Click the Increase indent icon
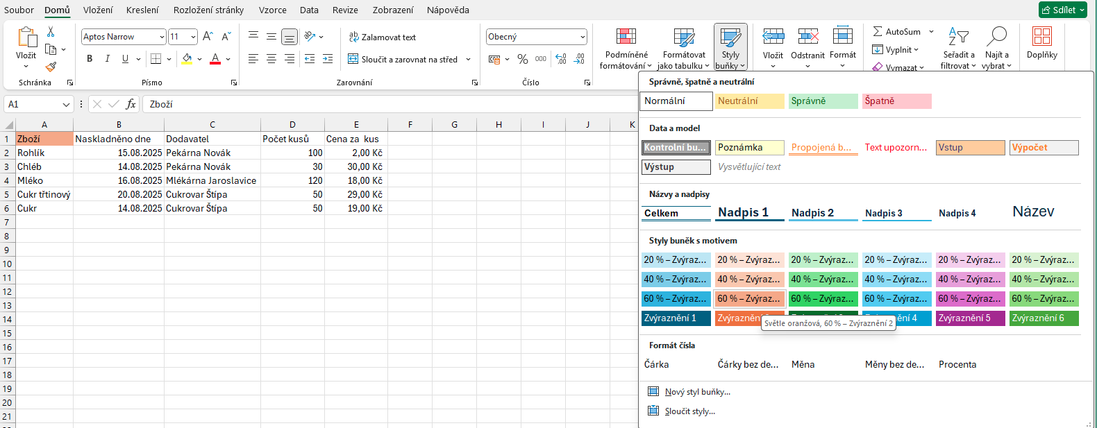 click(x=328, y=59)
